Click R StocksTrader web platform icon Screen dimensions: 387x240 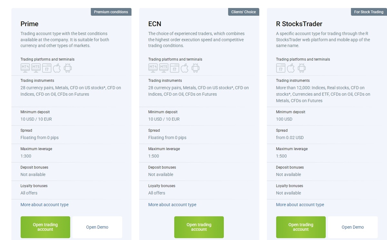click(x=281, y=68)
